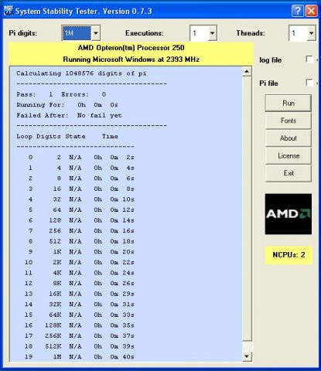321x371 pixels.
Task: Click the 'Pass: 1 Errors: 0' line
Action: pyautogui.click(x=61, y=94)
